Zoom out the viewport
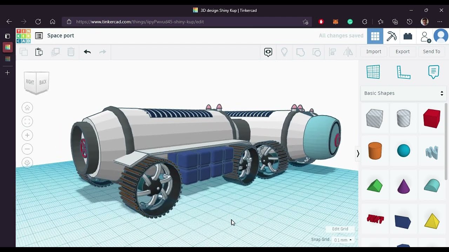The height and width of the screenshot is (252, 449). 27,149
